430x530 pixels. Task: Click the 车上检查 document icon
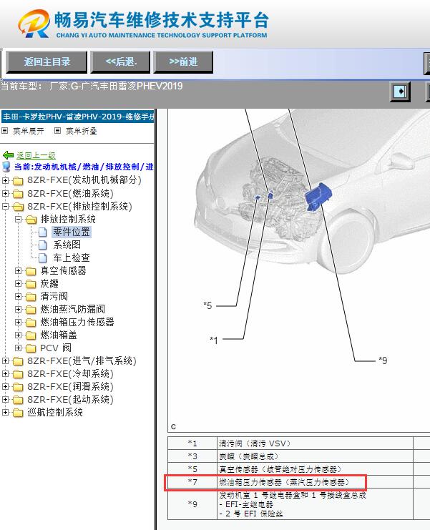pyautogui.click(x=43, y=258)
